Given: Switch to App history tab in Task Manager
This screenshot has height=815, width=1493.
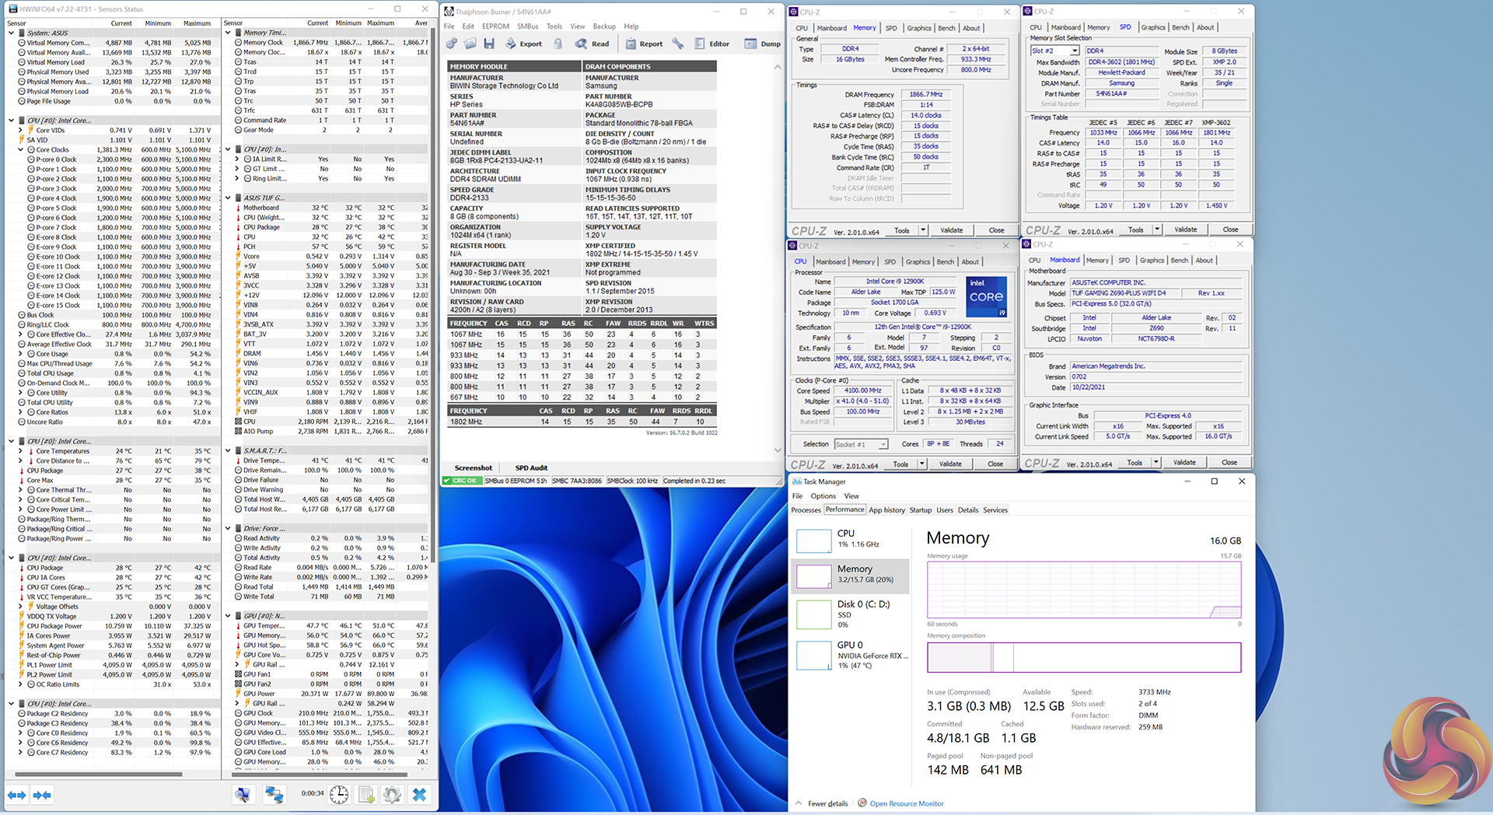Looking at the screenshot, I should [886, 510].
